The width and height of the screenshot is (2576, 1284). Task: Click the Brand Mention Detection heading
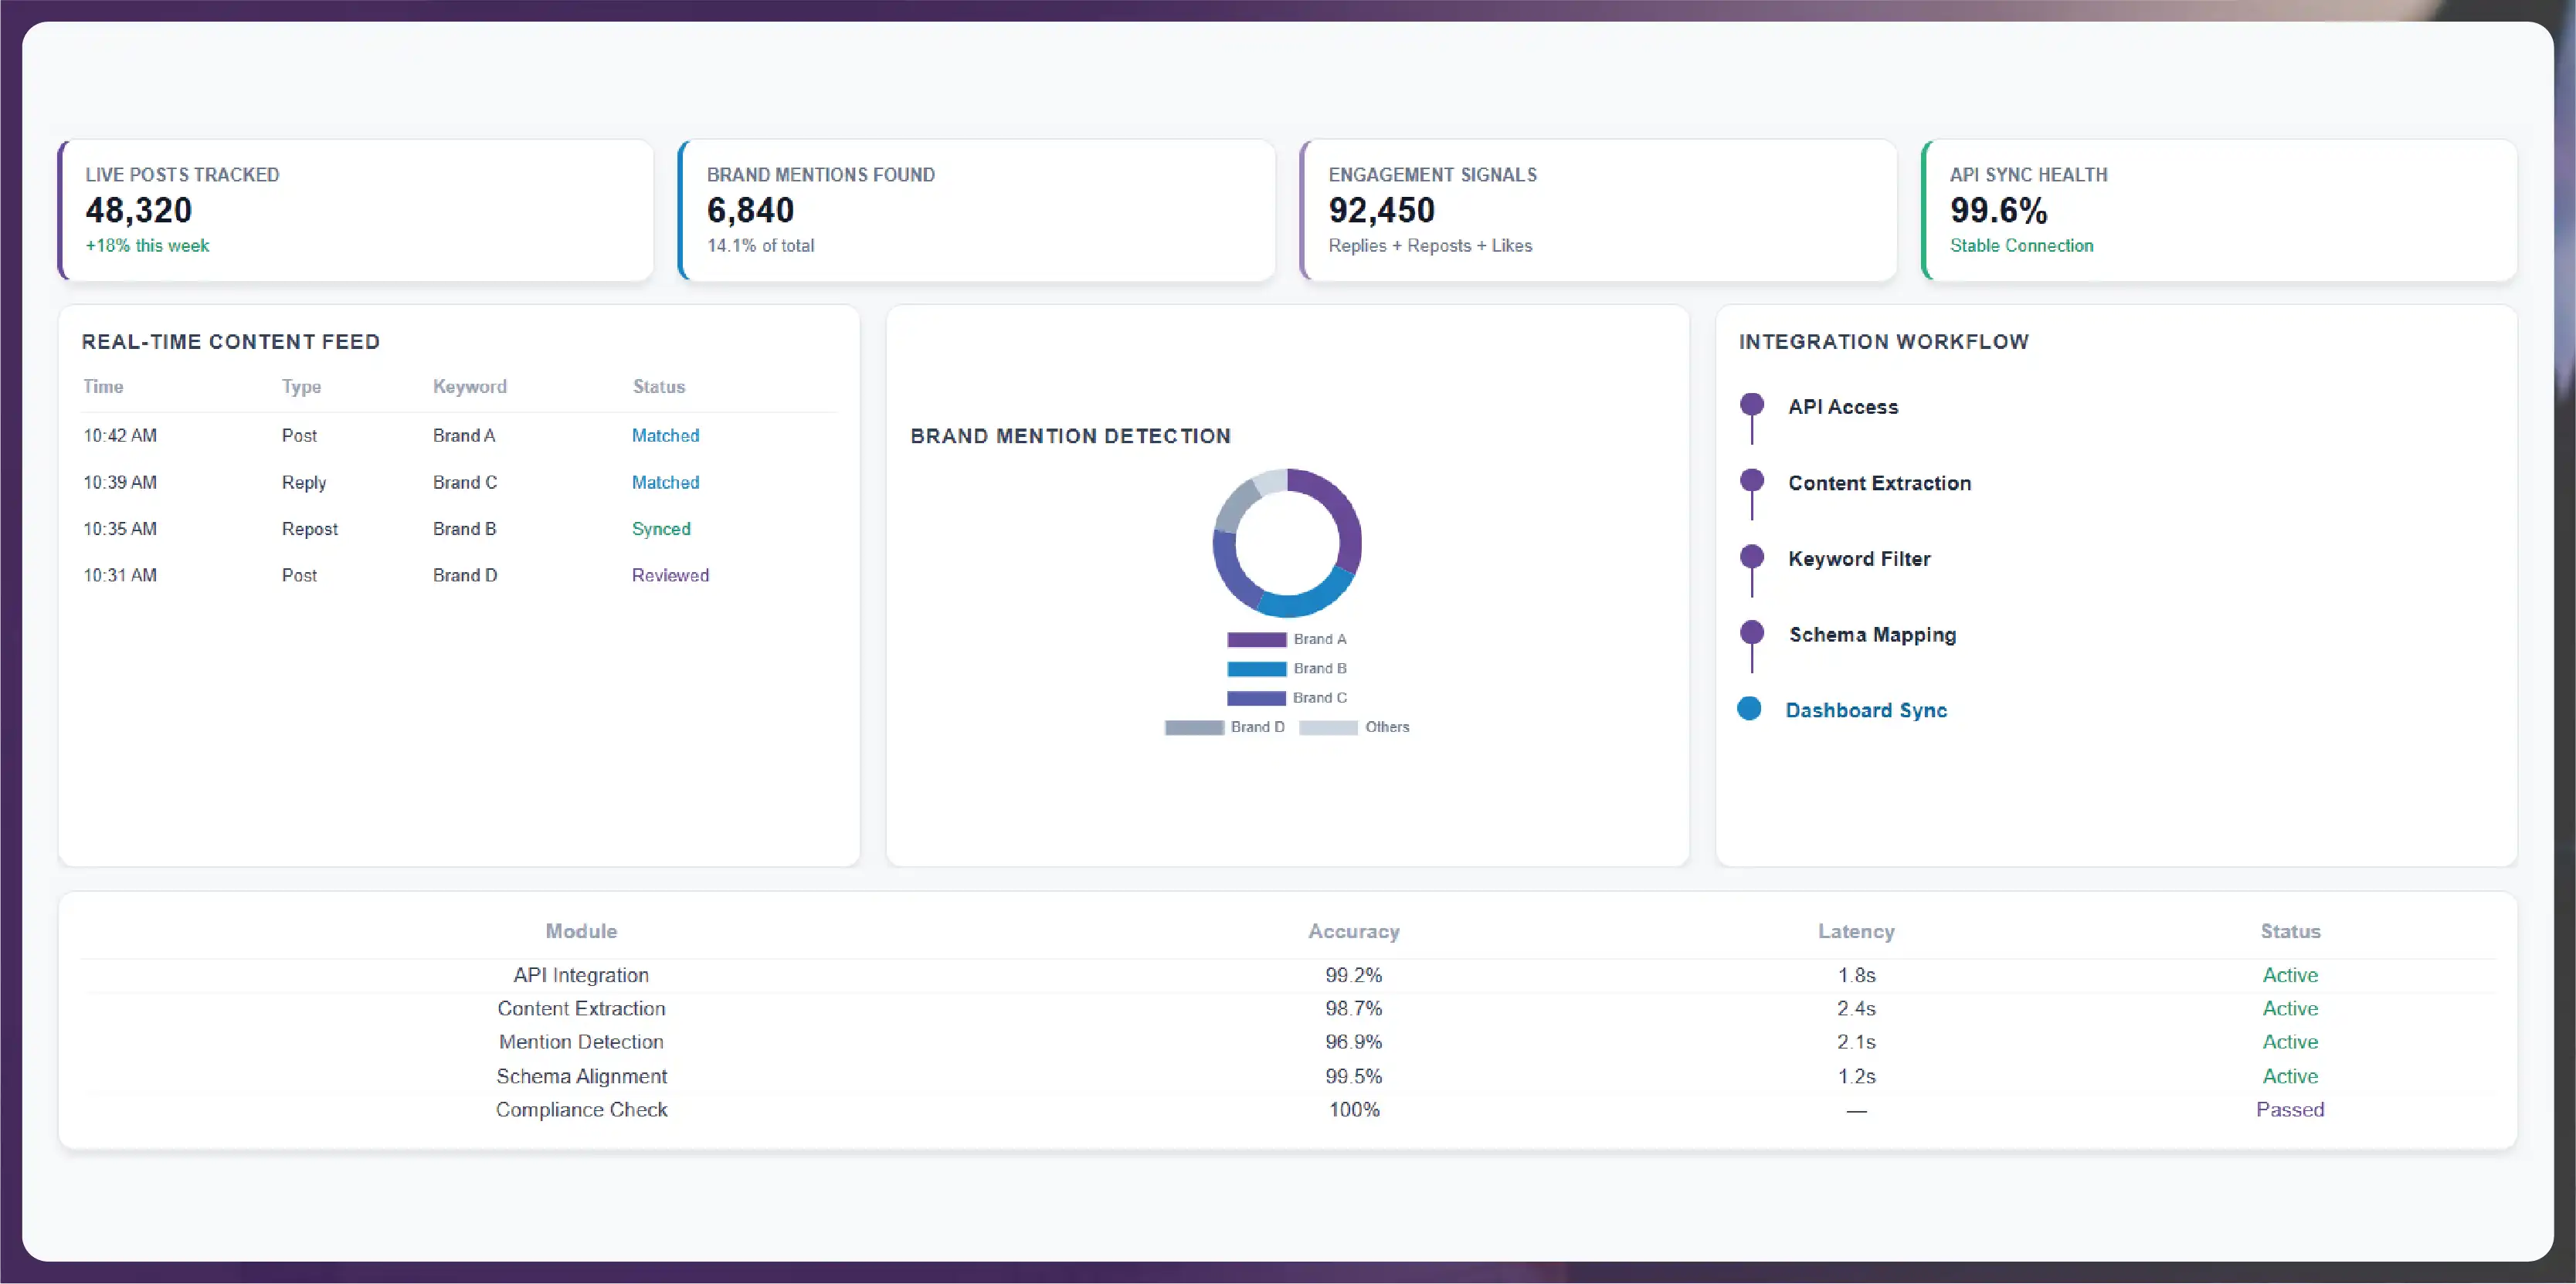pos(1070,437)
